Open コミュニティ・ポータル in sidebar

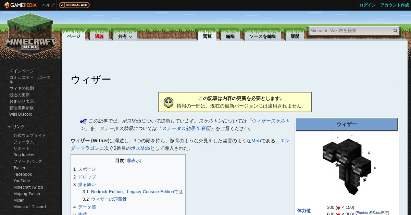tap(30, 80)
